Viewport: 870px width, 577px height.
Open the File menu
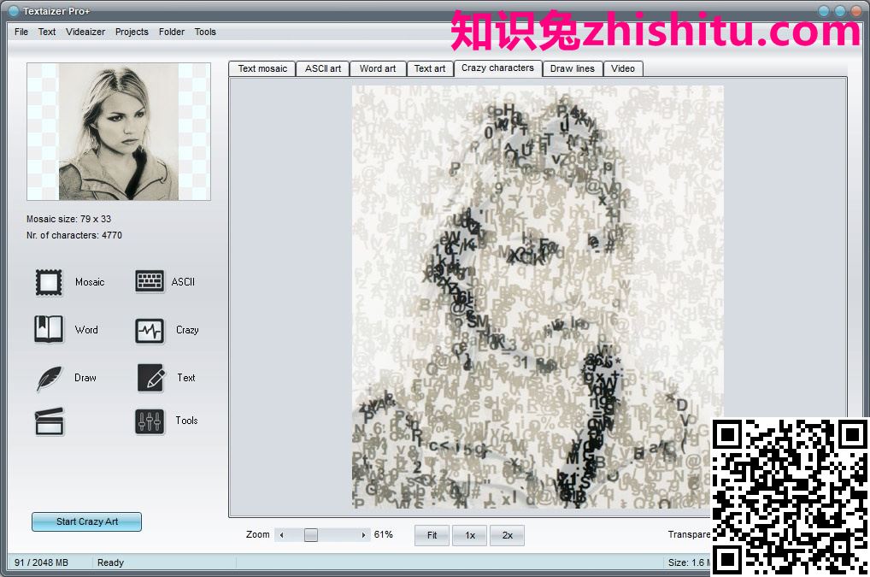pyautogui.click(x=21, y=32)
